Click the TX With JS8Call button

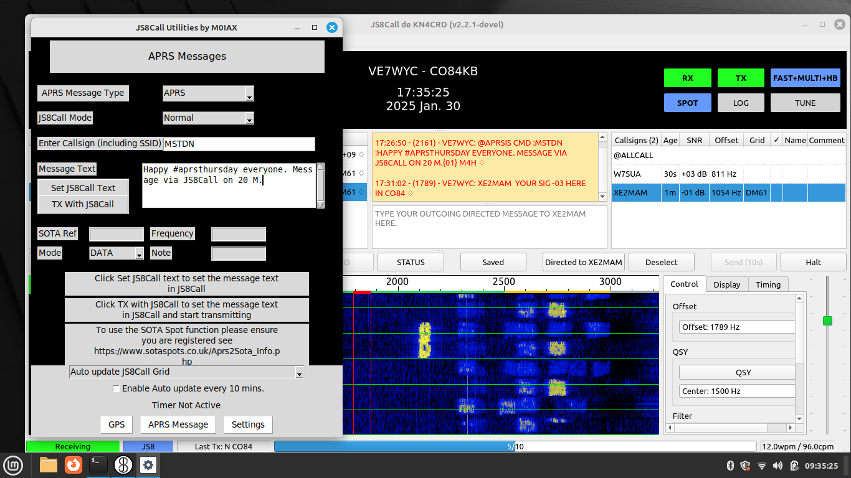point(83,204)
